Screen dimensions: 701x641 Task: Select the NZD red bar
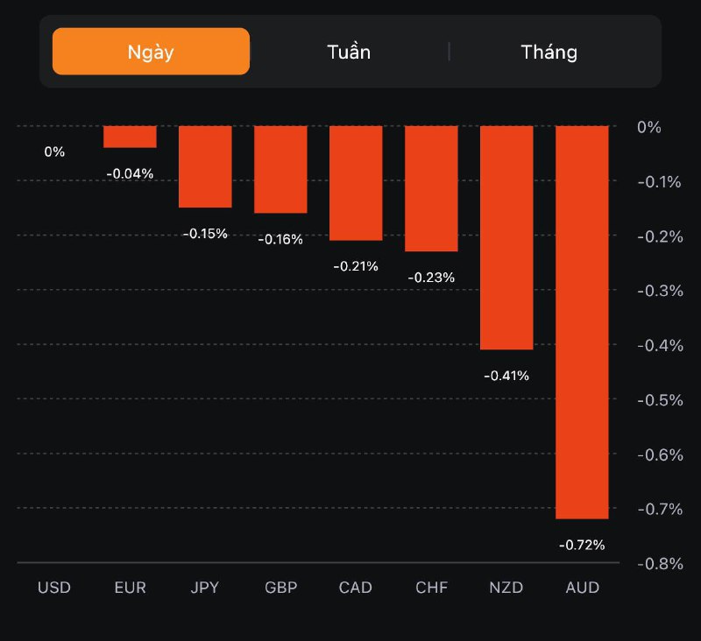[x=506, y=237]
